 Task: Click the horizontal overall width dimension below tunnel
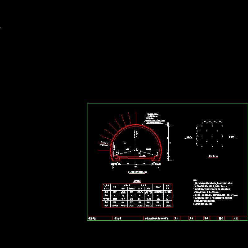click(x=136, y=168)
